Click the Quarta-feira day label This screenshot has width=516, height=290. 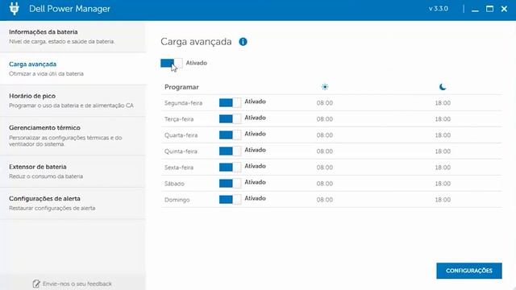[x=181, y=135]
